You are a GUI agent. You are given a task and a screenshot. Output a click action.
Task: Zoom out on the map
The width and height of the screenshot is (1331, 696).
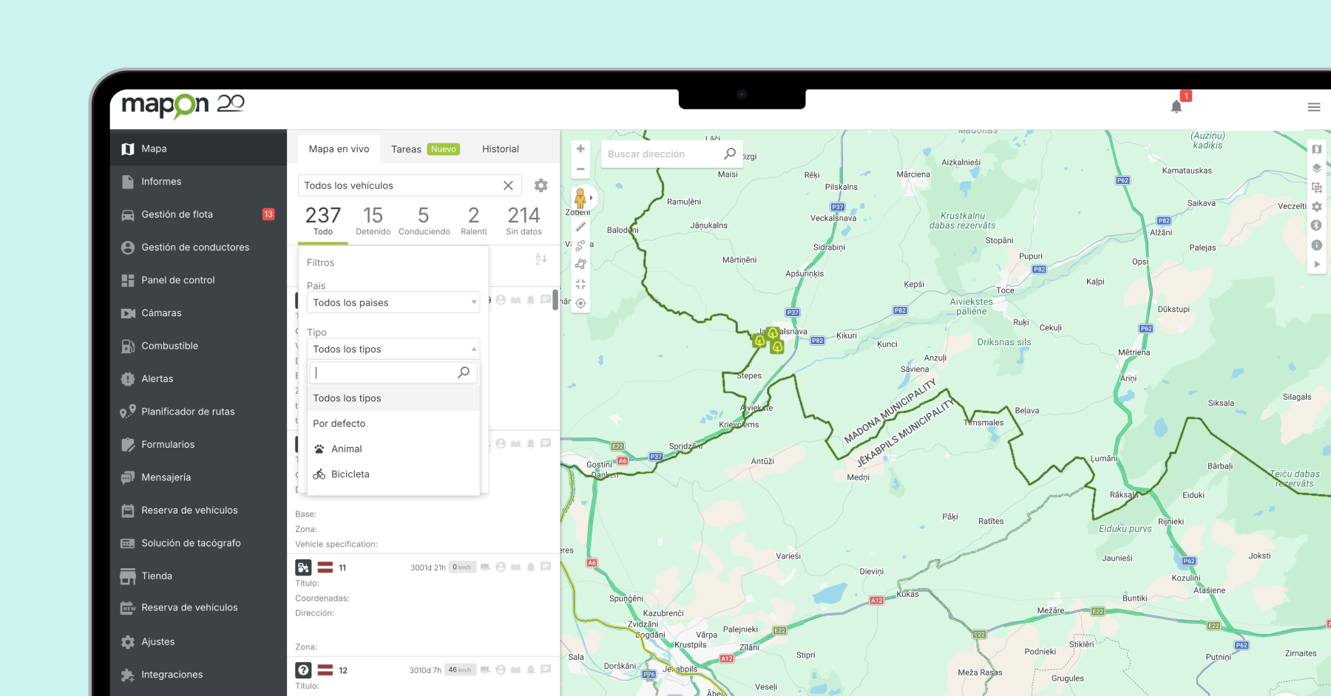click(580, 169)
